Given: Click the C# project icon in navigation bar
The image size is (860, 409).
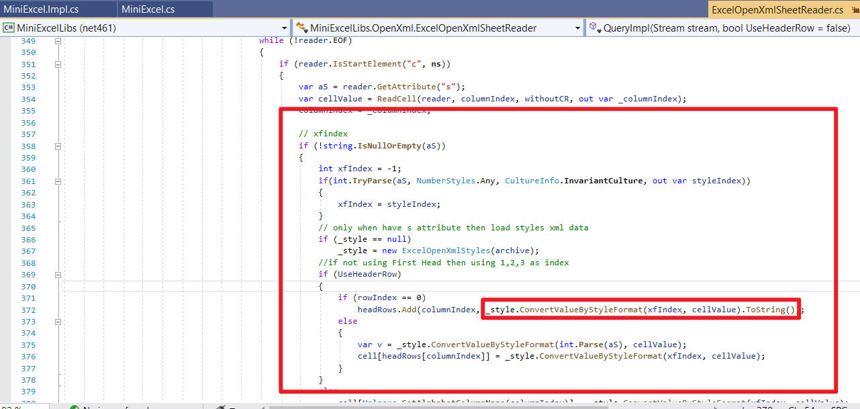Looking at the screenshot, I should [7, 29].
